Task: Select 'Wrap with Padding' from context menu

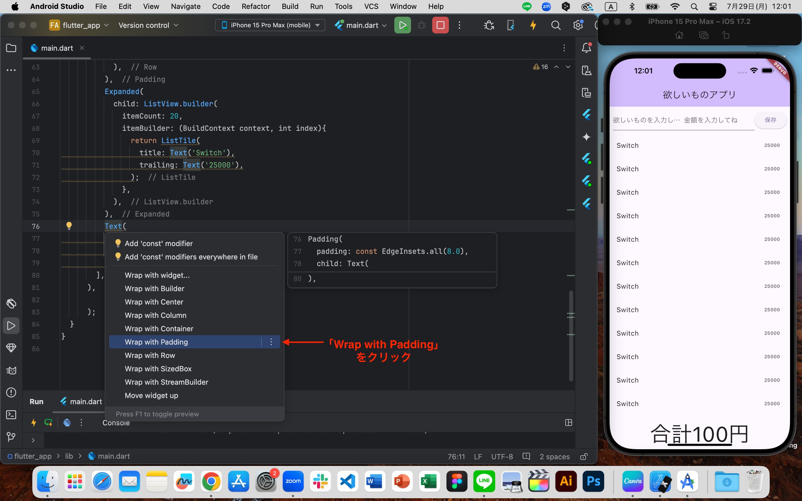Action: [156, 342]
